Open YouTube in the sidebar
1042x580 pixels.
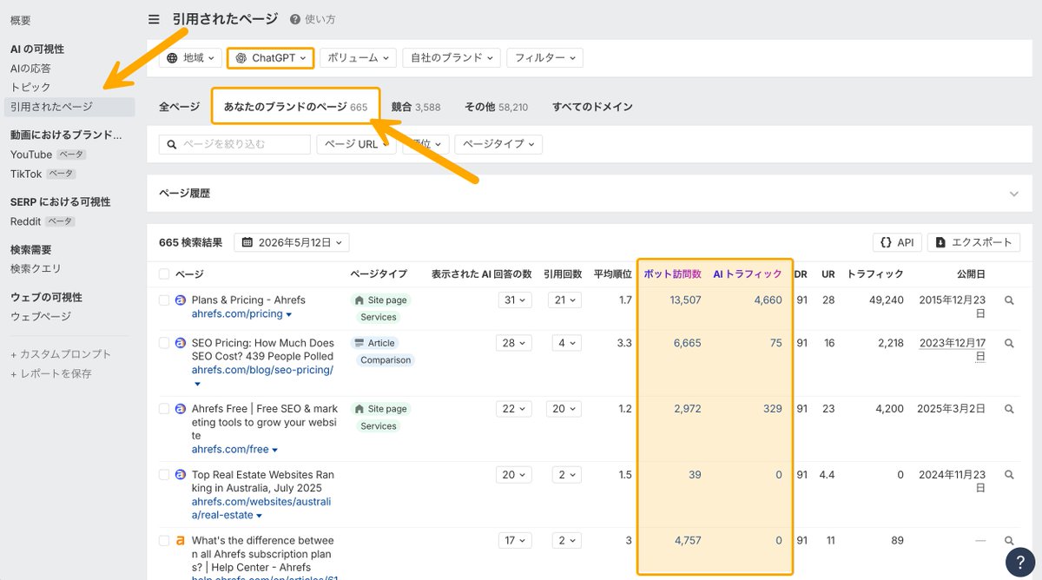point(31,155)
